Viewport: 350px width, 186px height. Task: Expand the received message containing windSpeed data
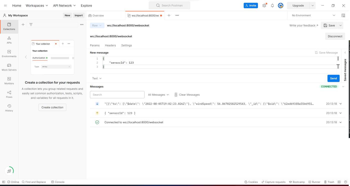[x=340, y=104]
